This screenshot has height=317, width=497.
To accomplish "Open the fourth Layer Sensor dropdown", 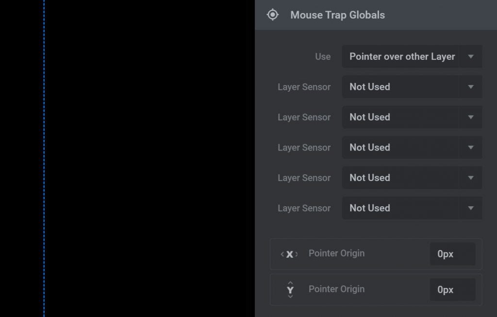I will [470, 178].
